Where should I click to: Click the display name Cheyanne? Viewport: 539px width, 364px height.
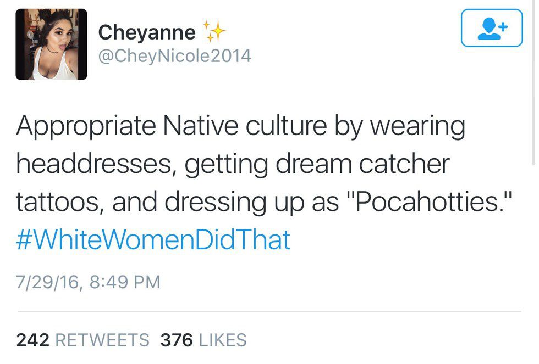pos(146,32)
